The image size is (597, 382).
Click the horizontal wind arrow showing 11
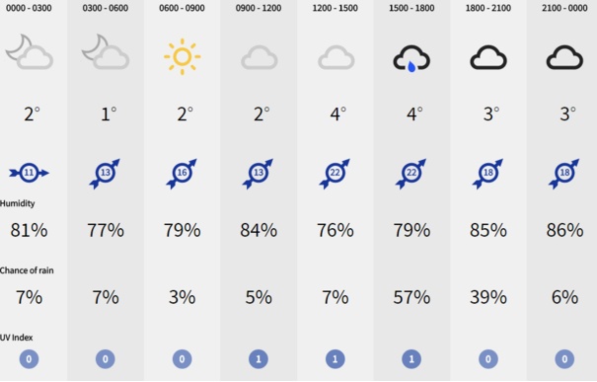tap(29, 173)
